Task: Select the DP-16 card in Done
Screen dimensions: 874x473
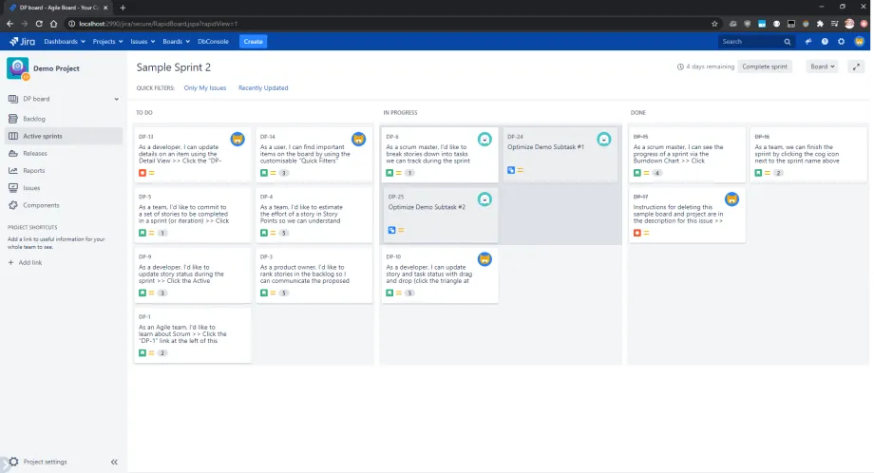Action: (808, 154)
